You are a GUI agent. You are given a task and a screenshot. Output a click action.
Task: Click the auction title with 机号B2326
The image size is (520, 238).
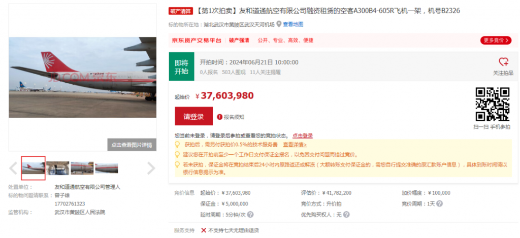click(x=328, y=11)
